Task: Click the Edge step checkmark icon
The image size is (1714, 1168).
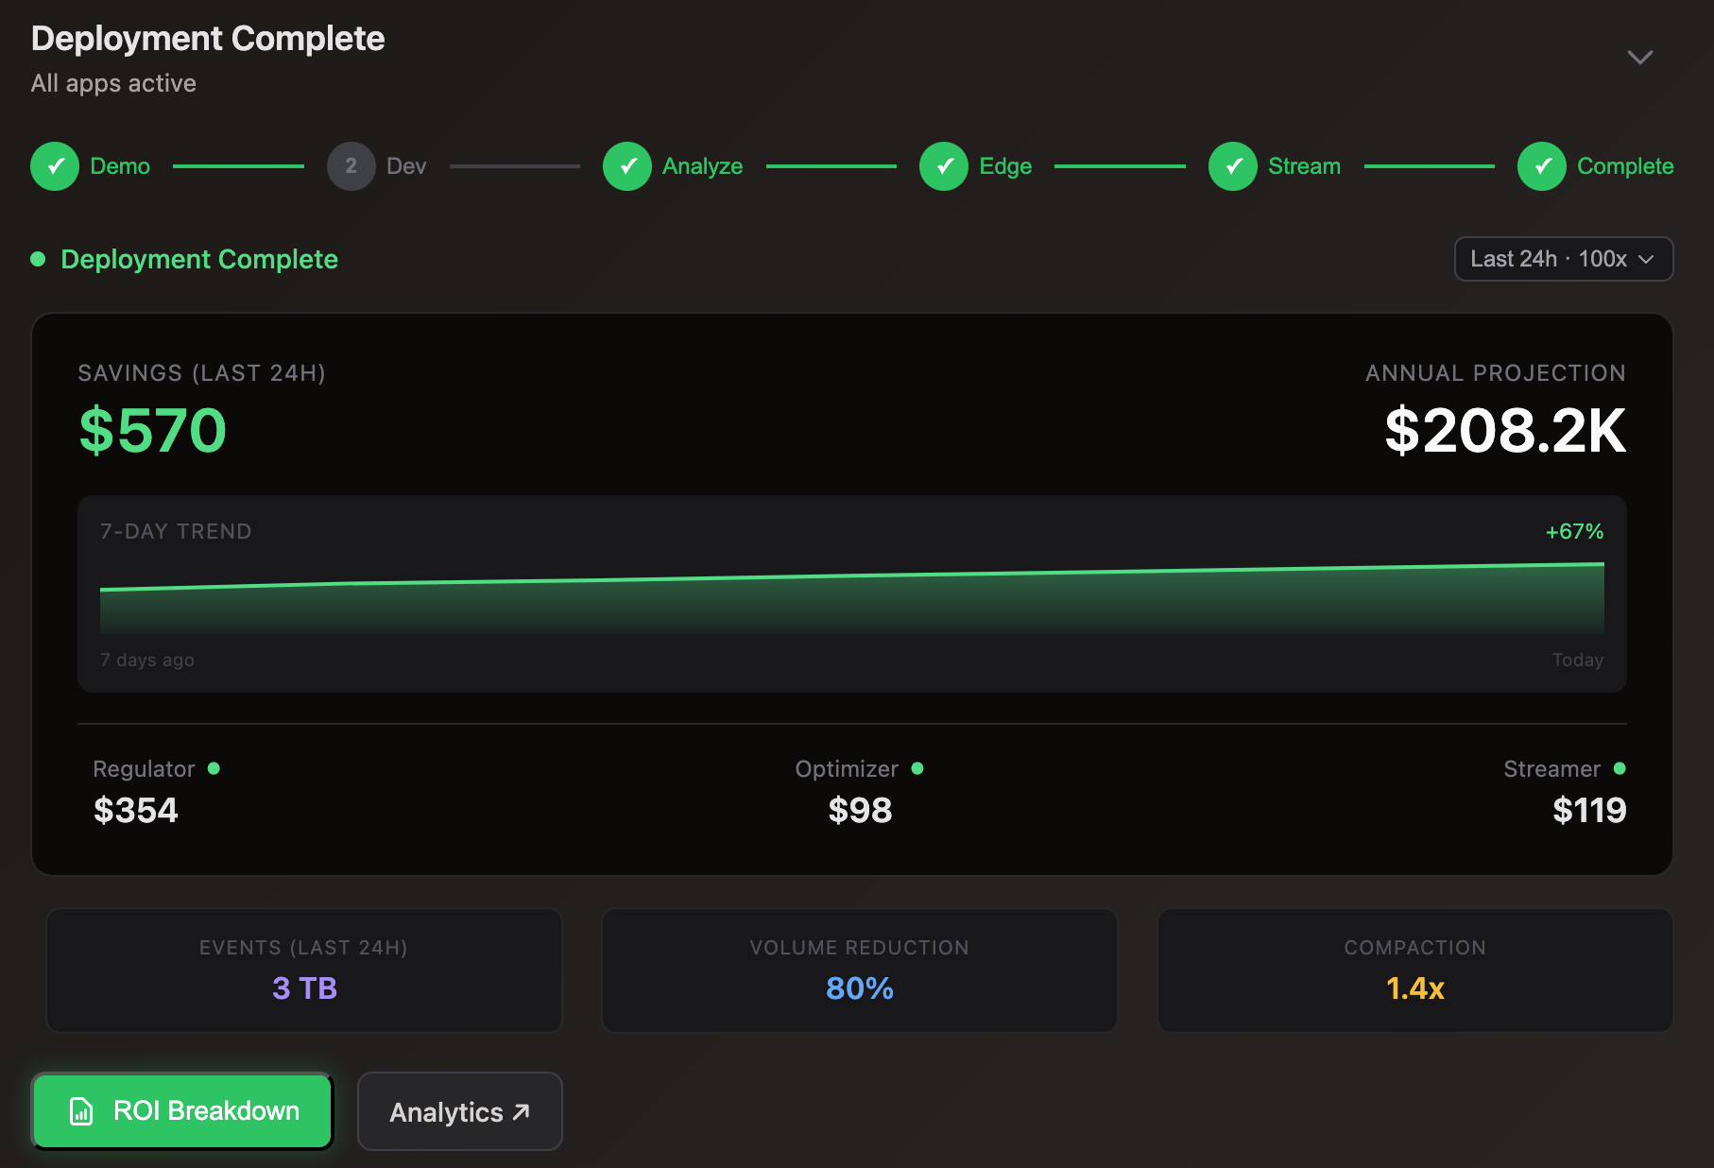Action: pyautogui.click(x=944, y=166)
